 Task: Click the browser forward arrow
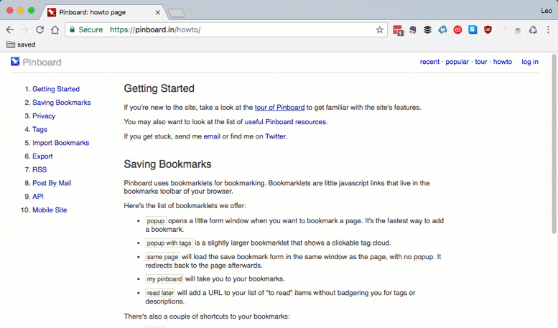25,30
